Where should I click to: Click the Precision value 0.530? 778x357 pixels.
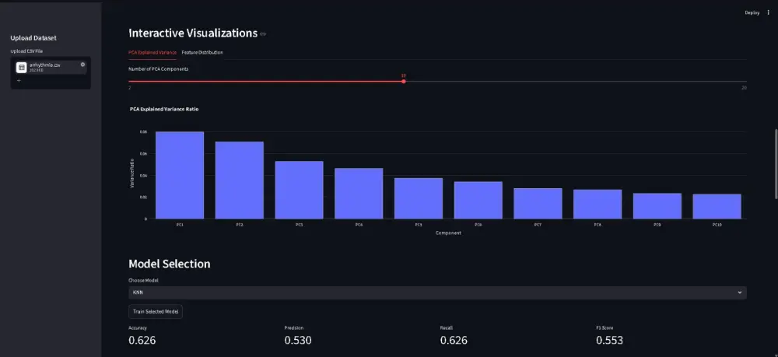pos(298,340)
